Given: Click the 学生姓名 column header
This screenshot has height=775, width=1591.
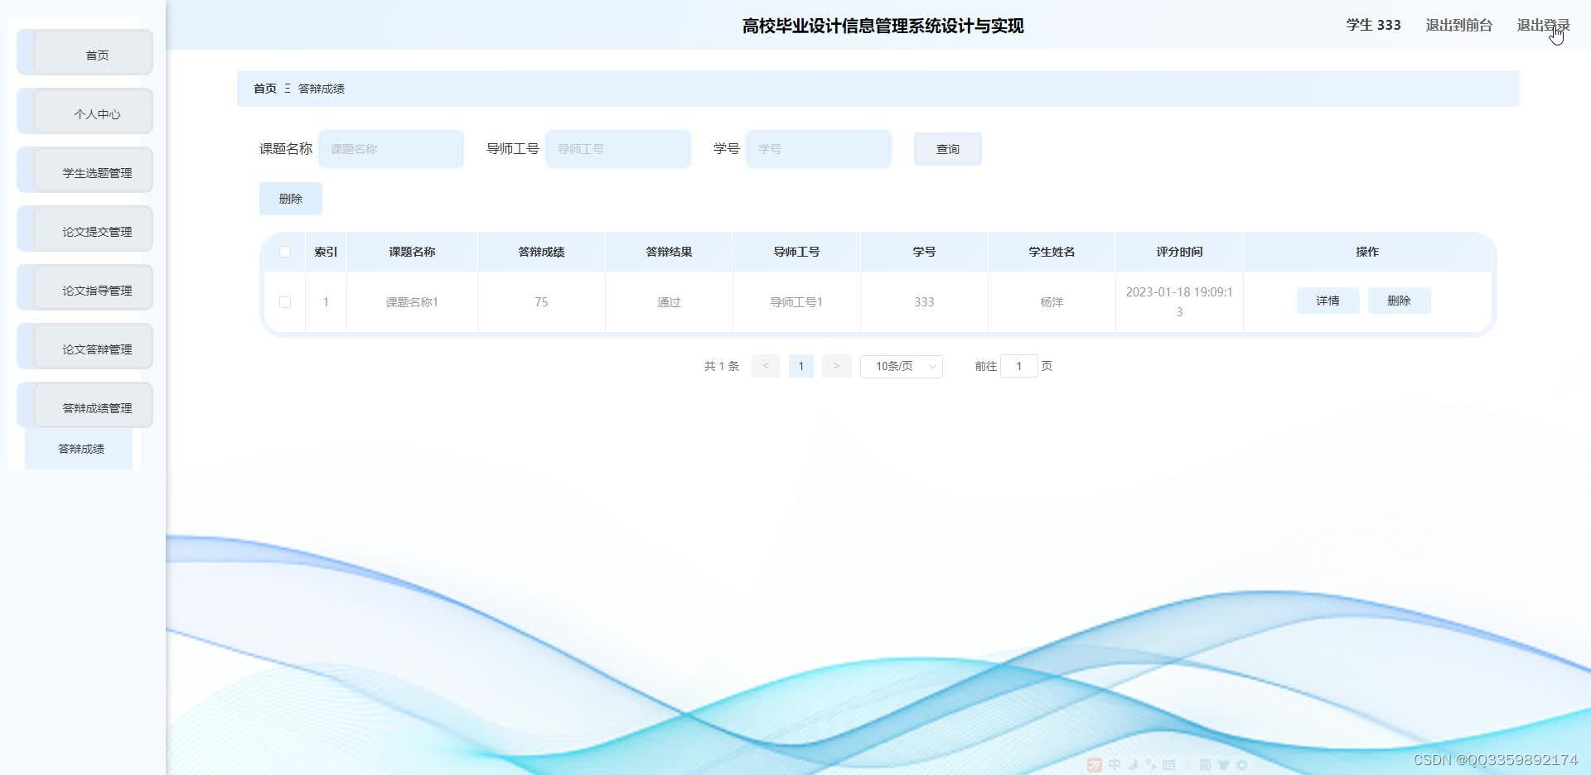Looking at the screenshot, I should (1052, 252).
